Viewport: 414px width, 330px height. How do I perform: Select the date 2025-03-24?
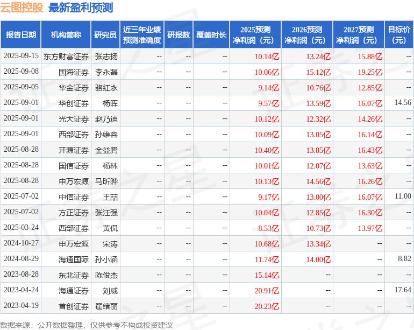[21, 227]
